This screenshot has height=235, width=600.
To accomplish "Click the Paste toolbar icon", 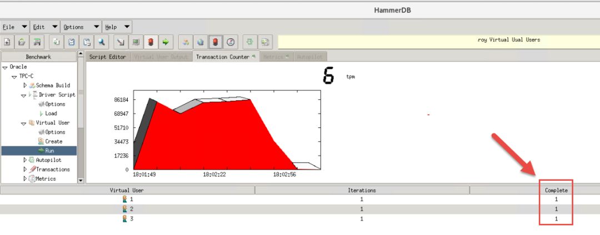I will [x=87, y=42].
